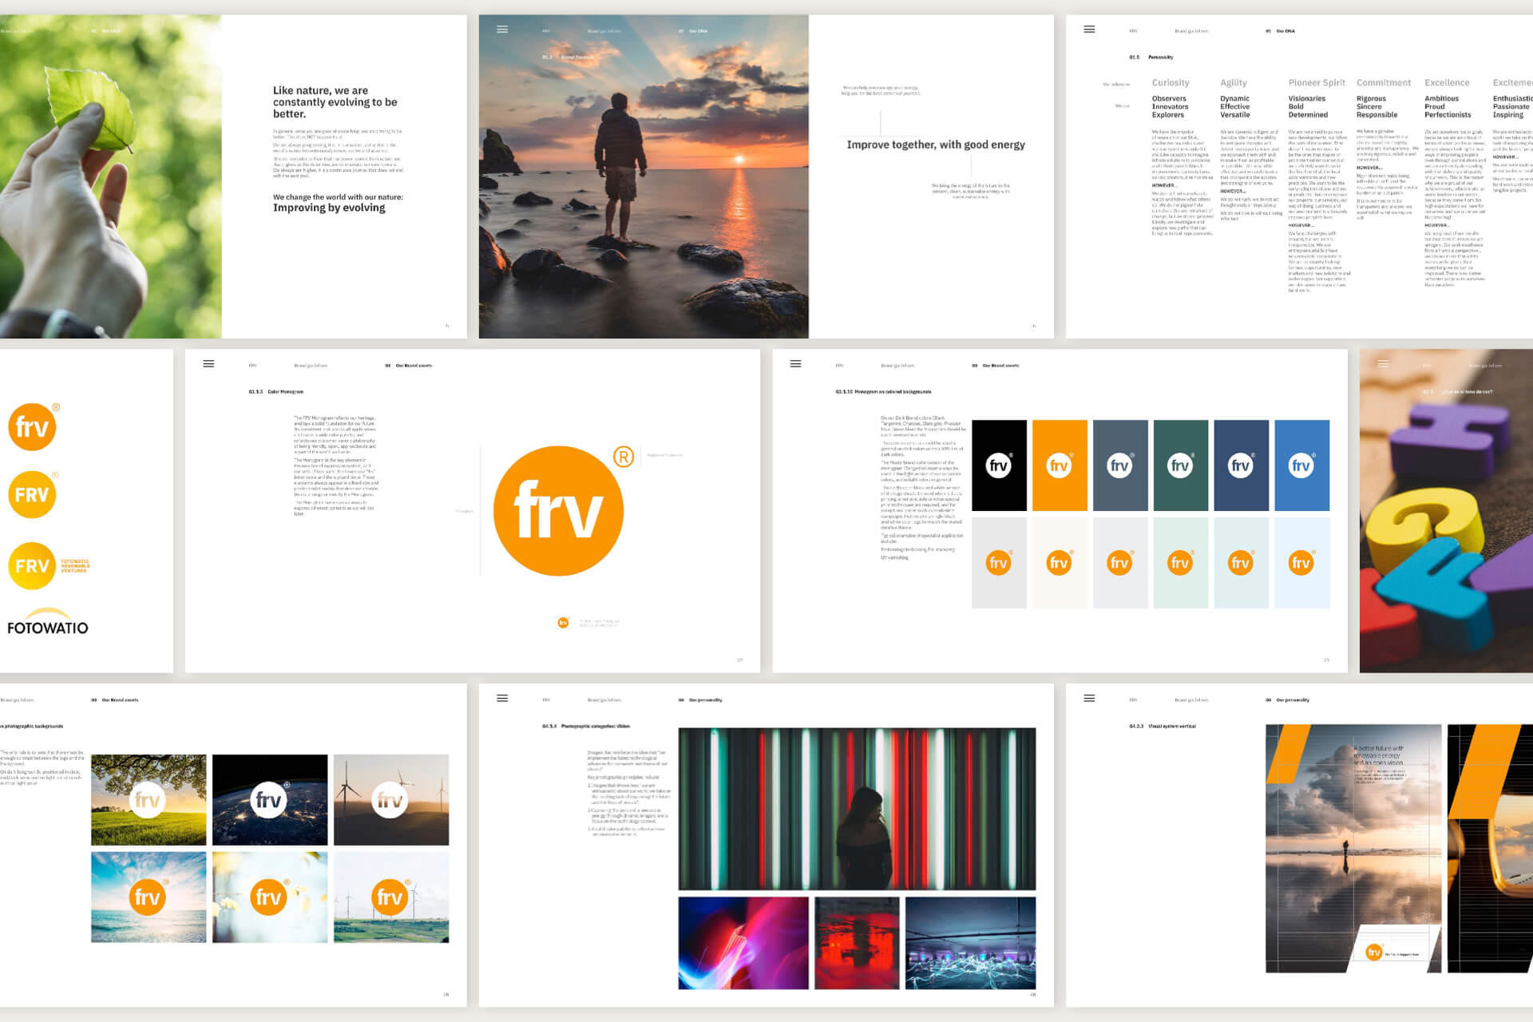Select the bright blue swatch

1302,465
